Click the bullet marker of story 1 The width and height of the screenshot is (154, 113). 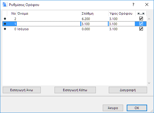coord(5,24)
